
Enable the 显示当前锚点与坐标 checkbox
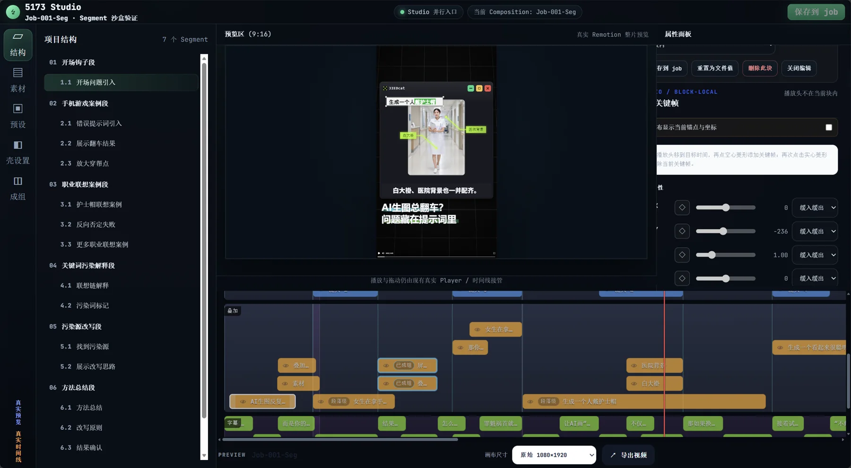coord(829,127)
